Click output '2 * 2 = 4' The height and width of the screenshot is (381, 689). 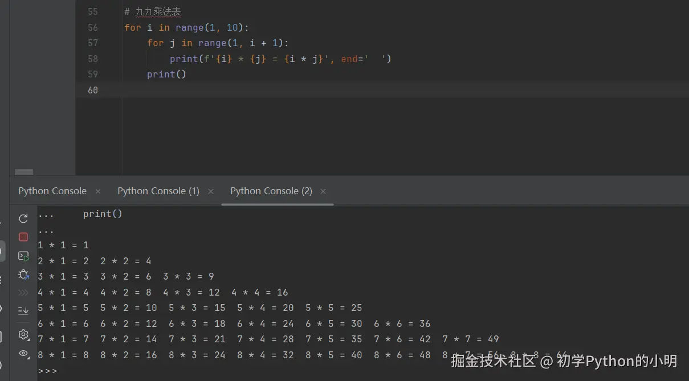(x=126, y=261)
